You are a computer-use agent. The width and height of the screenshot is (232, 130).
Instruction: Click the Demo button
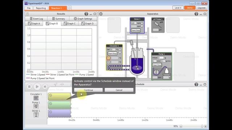tap(190, 8)
